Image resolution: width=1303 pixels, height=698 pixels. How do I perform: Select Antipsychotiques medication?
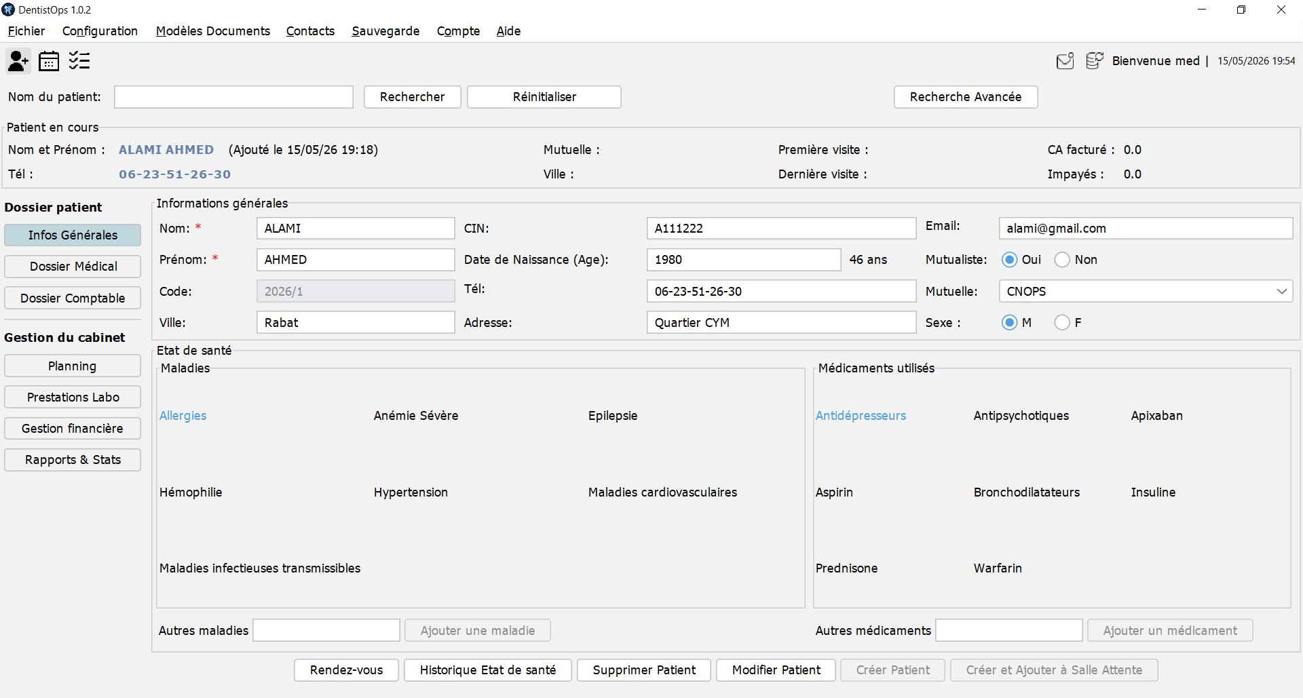[x=1021, y=416]
